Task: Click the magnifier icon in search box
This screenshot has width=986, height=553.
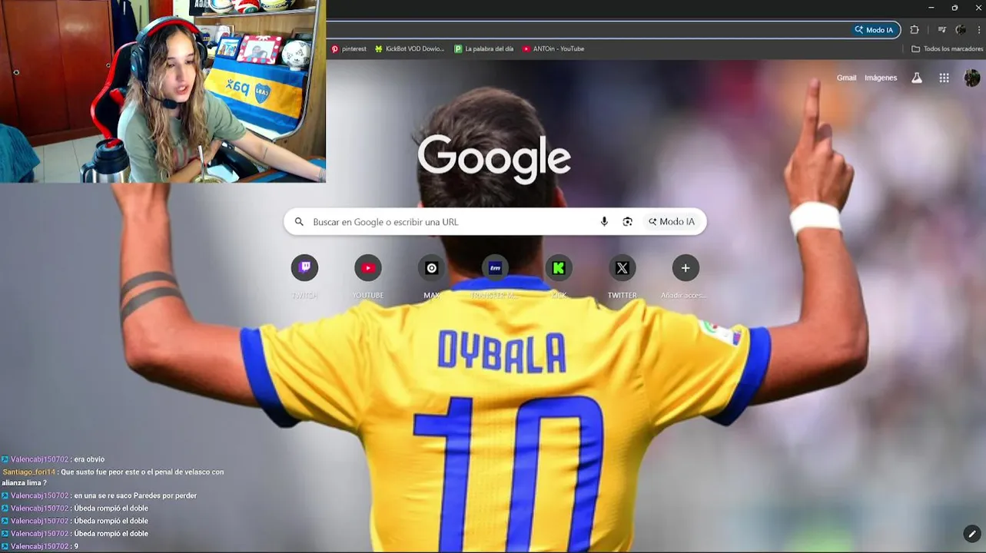Action: coord(300,222)
